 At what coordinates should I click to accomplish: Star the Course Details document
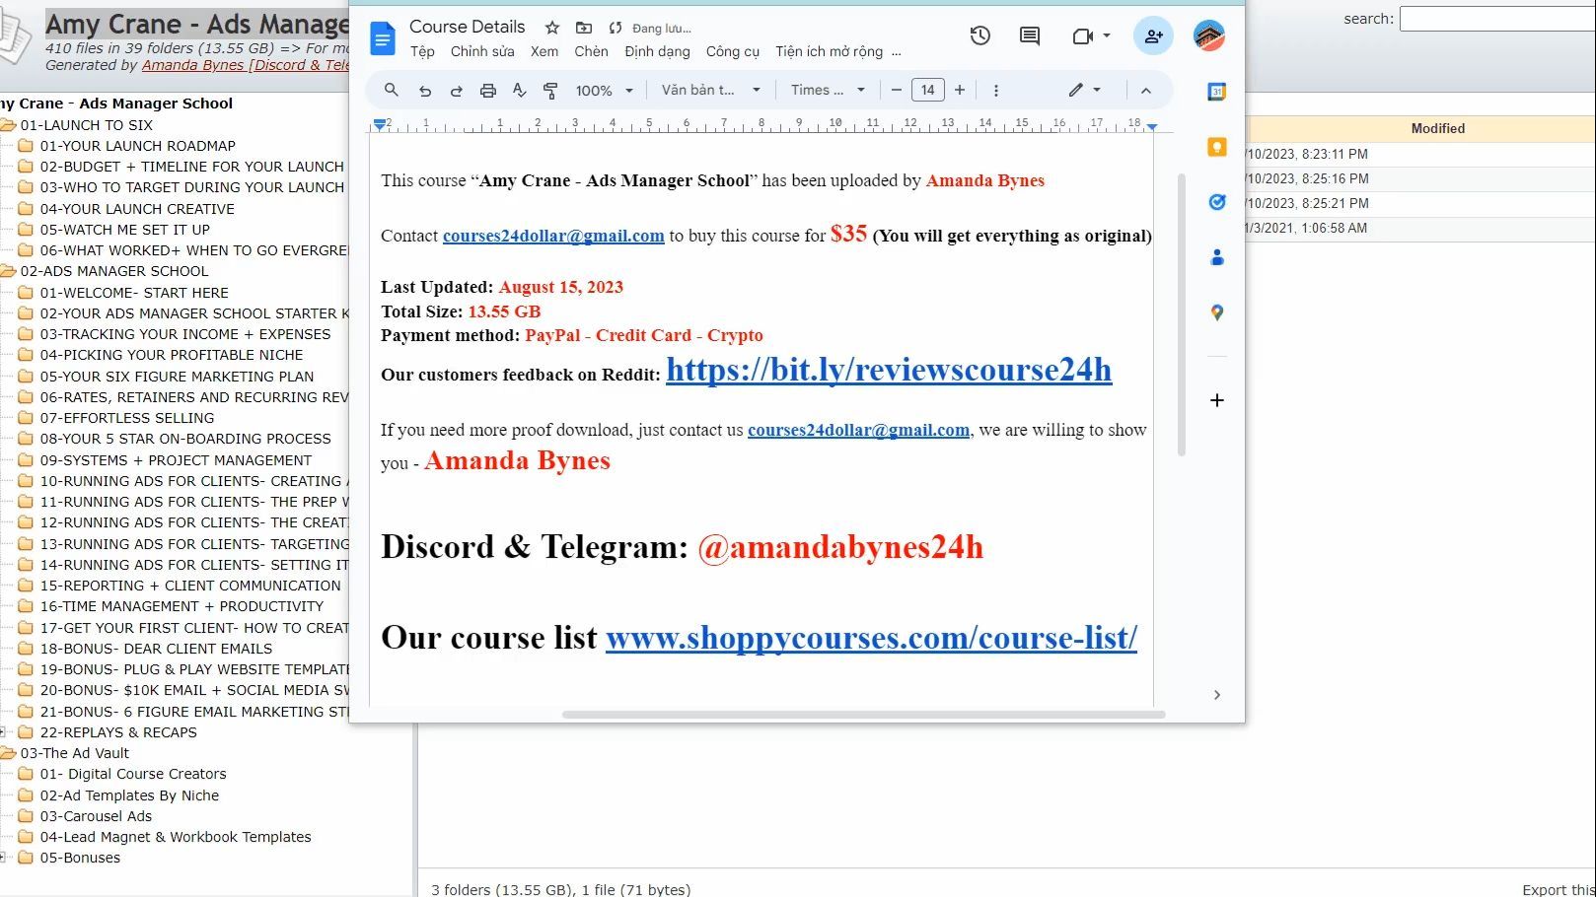(x=552, y=28)
